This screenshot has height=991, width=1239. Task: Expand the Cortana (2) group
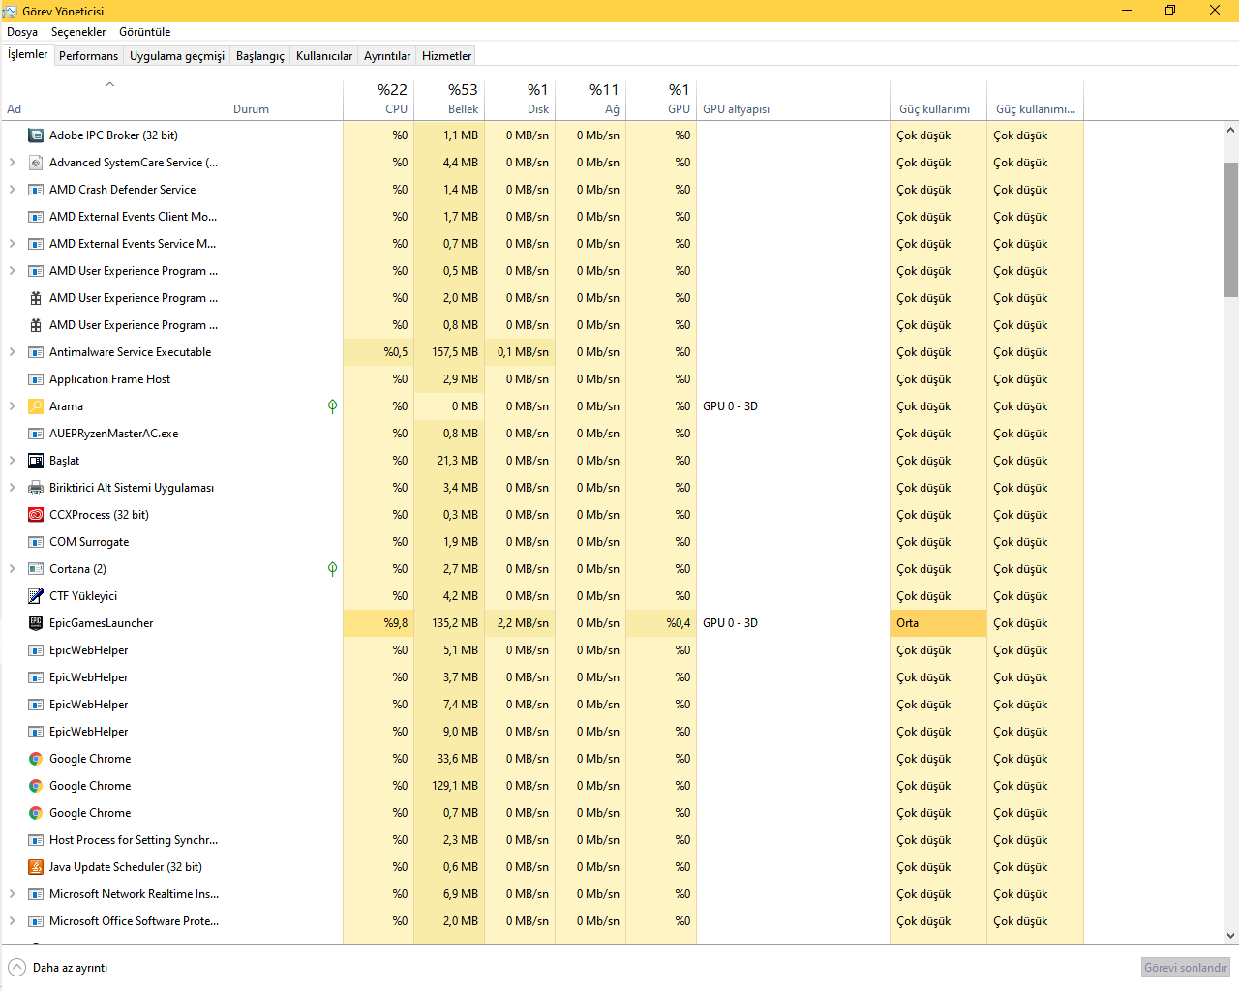[13, 569]
